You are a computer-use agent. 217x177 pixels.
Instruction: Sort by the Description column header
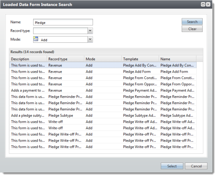click(28, 59)
